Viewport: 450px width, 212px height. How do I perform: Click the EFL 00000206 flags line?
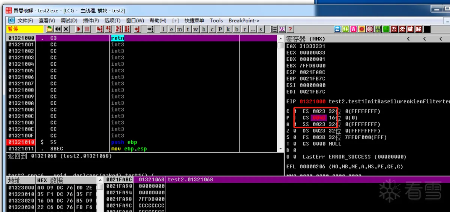coord(345,166)
